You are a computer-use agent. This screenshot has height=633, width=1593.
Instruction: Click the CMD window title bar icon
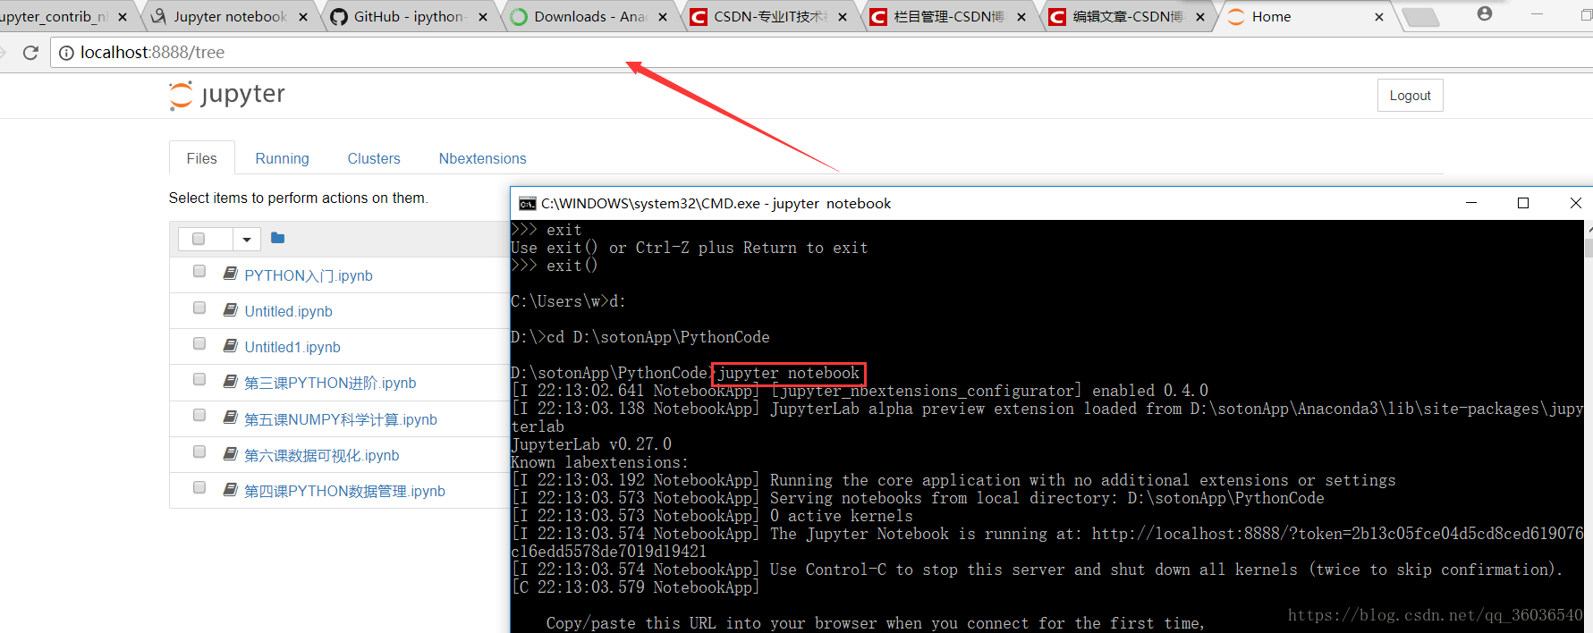528,204
